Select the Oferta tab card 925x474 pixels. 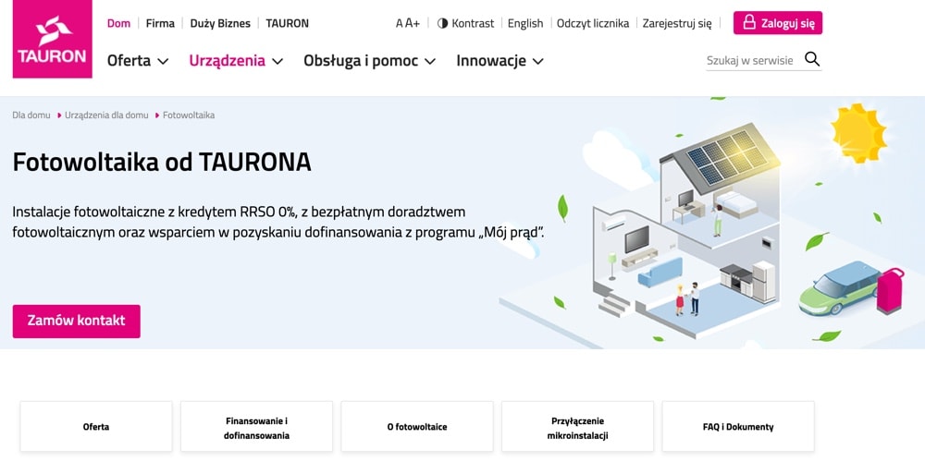96,427
